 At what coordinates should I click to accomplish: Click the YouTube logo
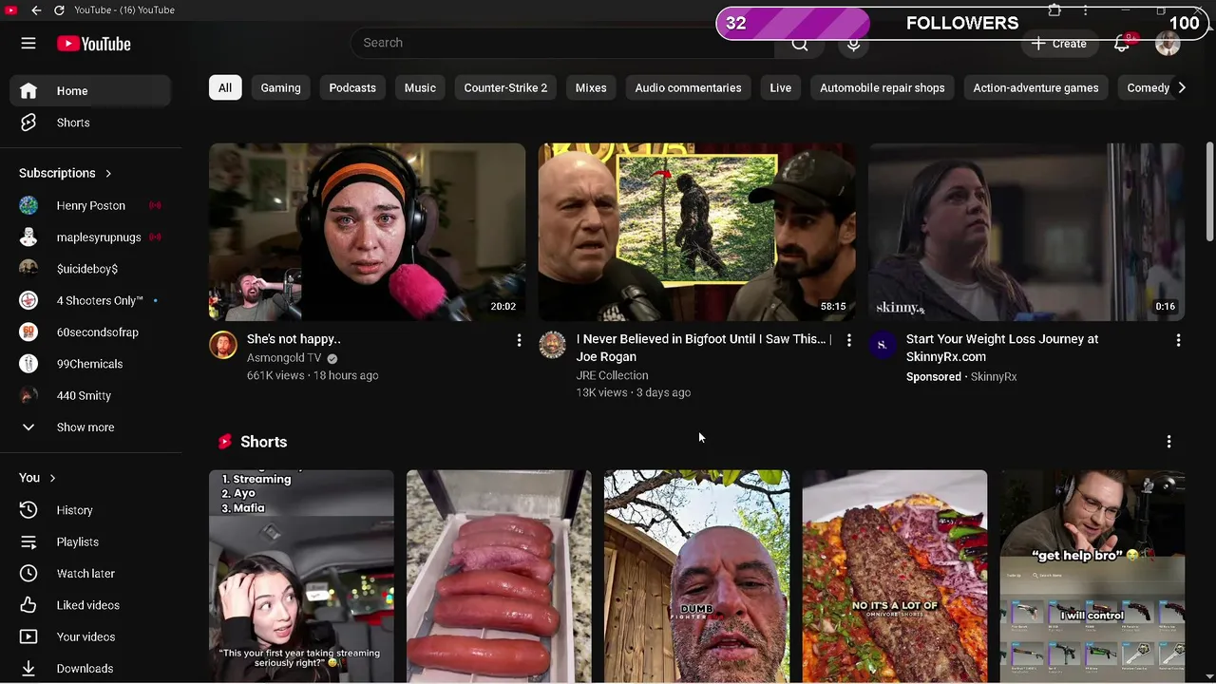93,44
